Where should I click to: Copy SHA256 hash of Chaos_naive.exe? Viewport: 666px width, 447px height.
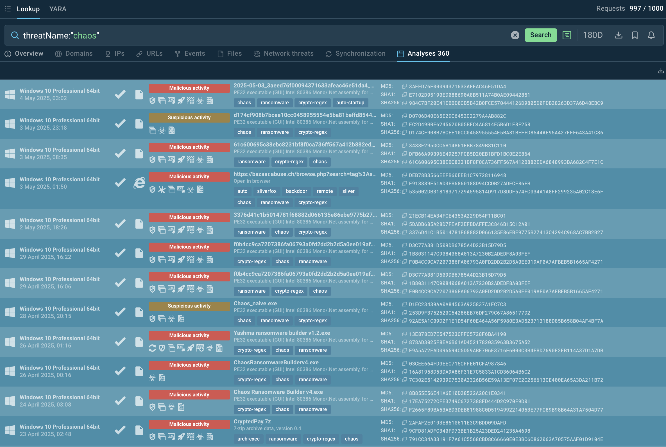click(x=404, y=321)
